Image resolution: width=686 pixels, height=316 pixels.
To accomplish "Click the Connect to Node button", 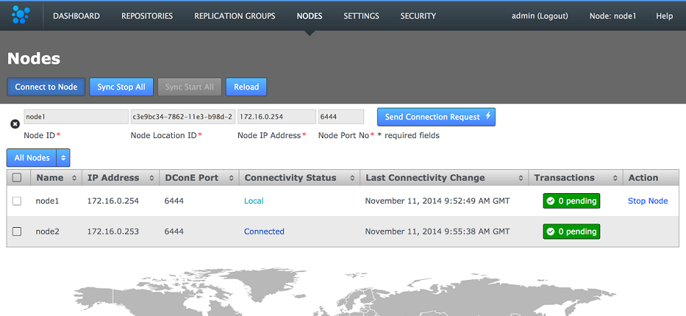I will click(x=46, y=87).
